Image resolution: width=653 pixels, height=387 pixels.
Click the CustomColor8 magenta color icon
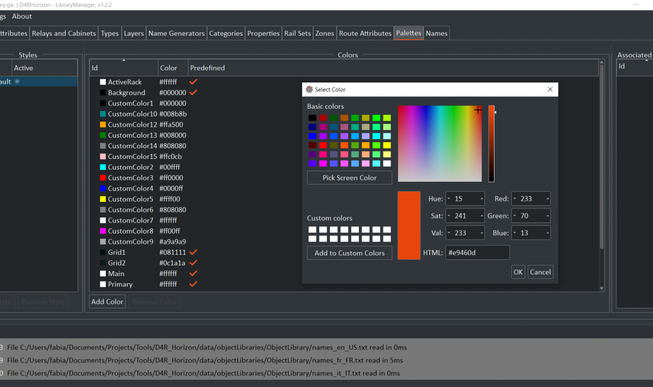[x=103, y=231]
